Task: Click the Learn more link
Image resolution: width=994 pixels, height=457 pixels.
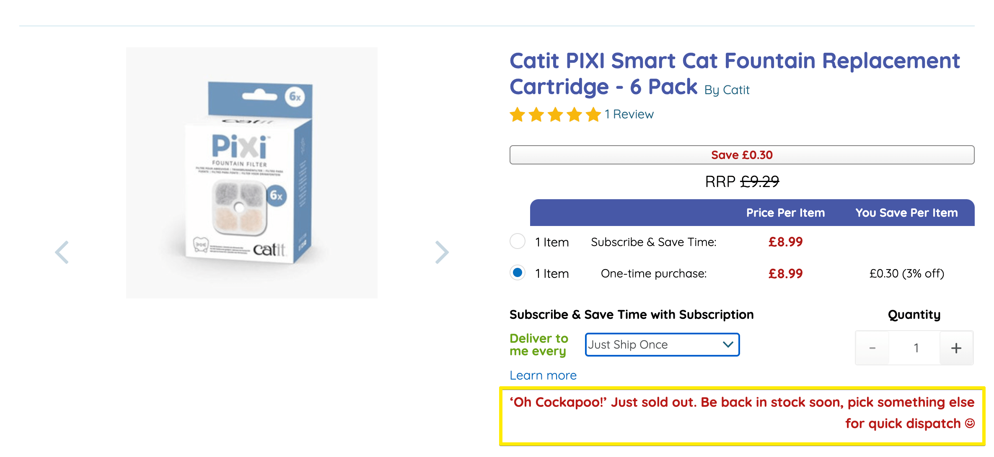Action: pos(543,375)
